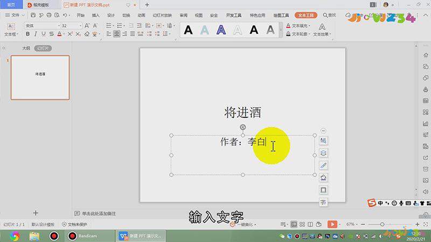Click the Clear Formatting eraser icon
Viewport: 431px width, 242px height.
coord(87,34)
